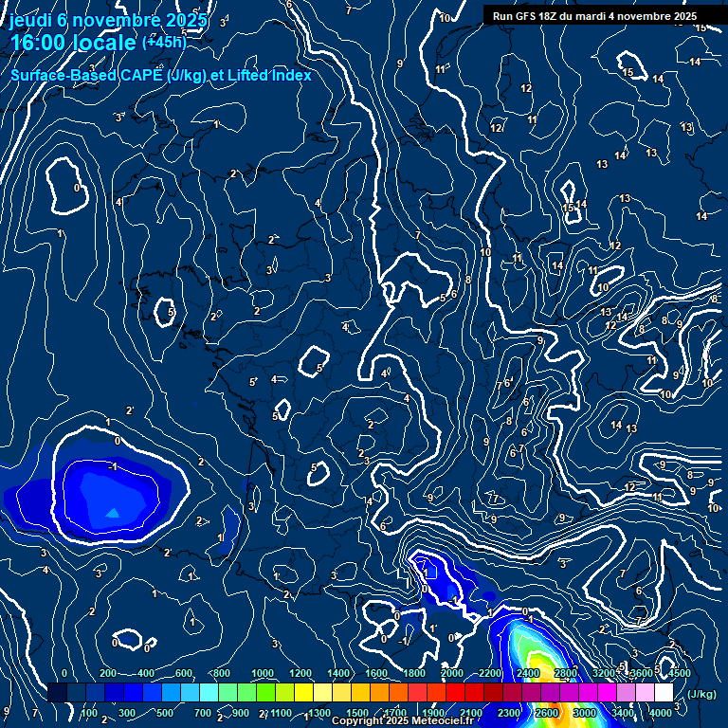Viewport: 728px width, 728px height.
Task: Click the '2000' legend value
Action: 452,673
